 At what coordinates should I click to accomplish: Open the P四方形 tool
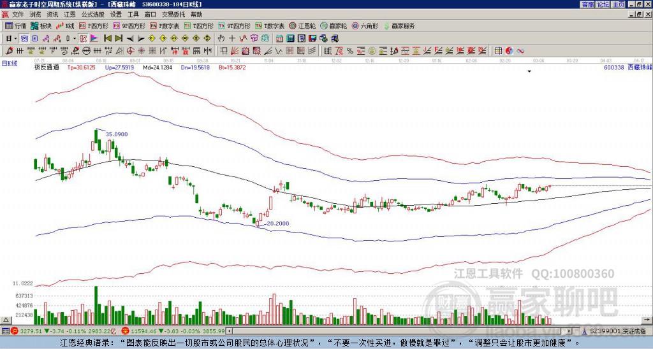pyautogui.click(x=93, y=25)
